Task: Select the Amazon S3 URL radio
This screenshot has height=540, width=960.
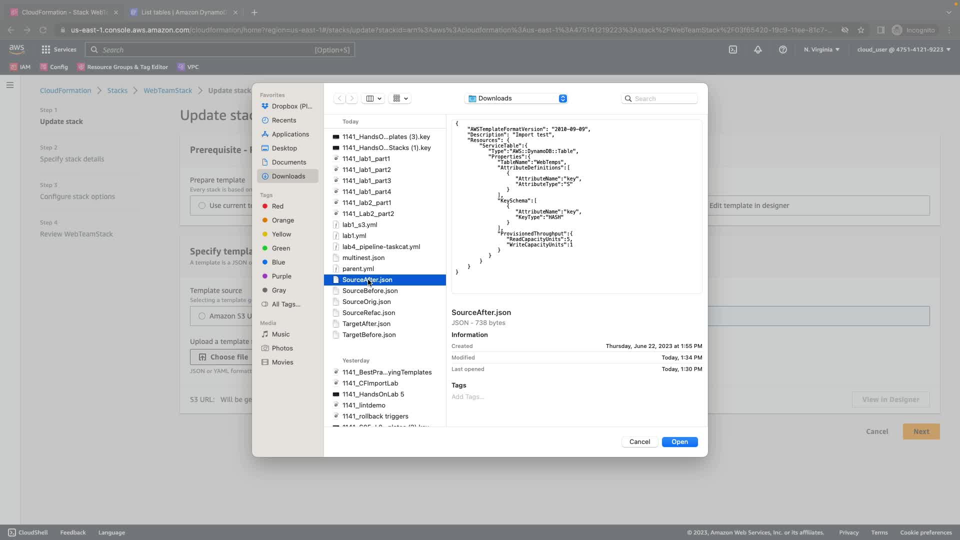Action: coord(202,316)
